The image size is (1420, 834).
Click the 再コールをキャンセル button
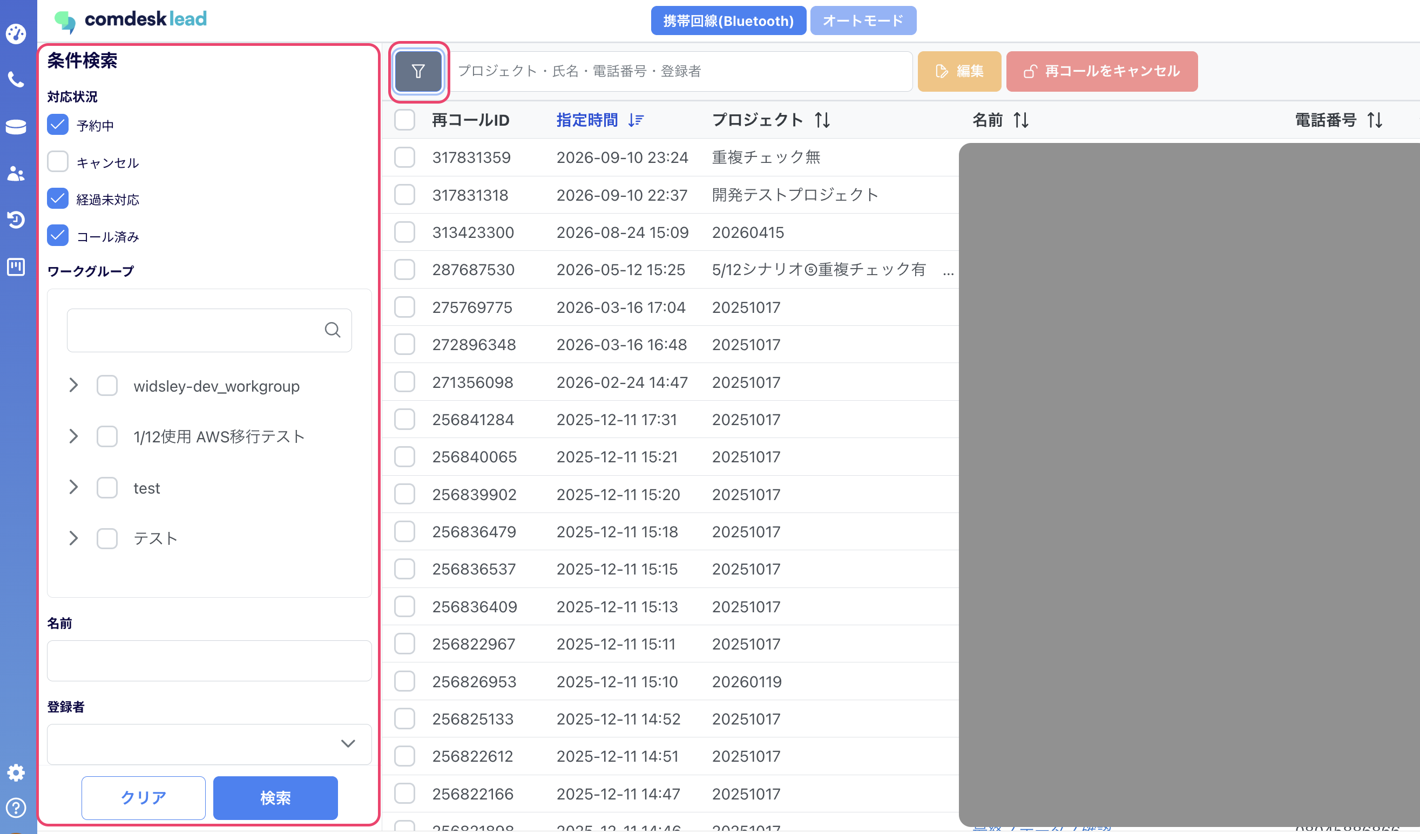(x=1101, y=72)
